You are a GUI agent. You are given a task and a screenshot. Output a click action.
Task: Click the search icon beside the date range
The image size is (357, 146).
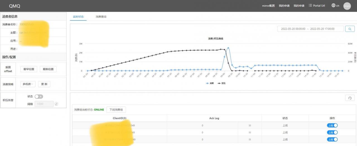coord(350,29)
